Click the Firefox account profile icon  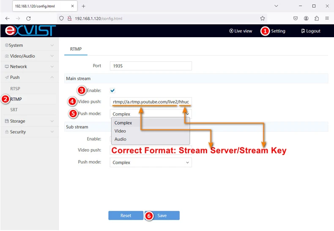click(x=306, y=19)
